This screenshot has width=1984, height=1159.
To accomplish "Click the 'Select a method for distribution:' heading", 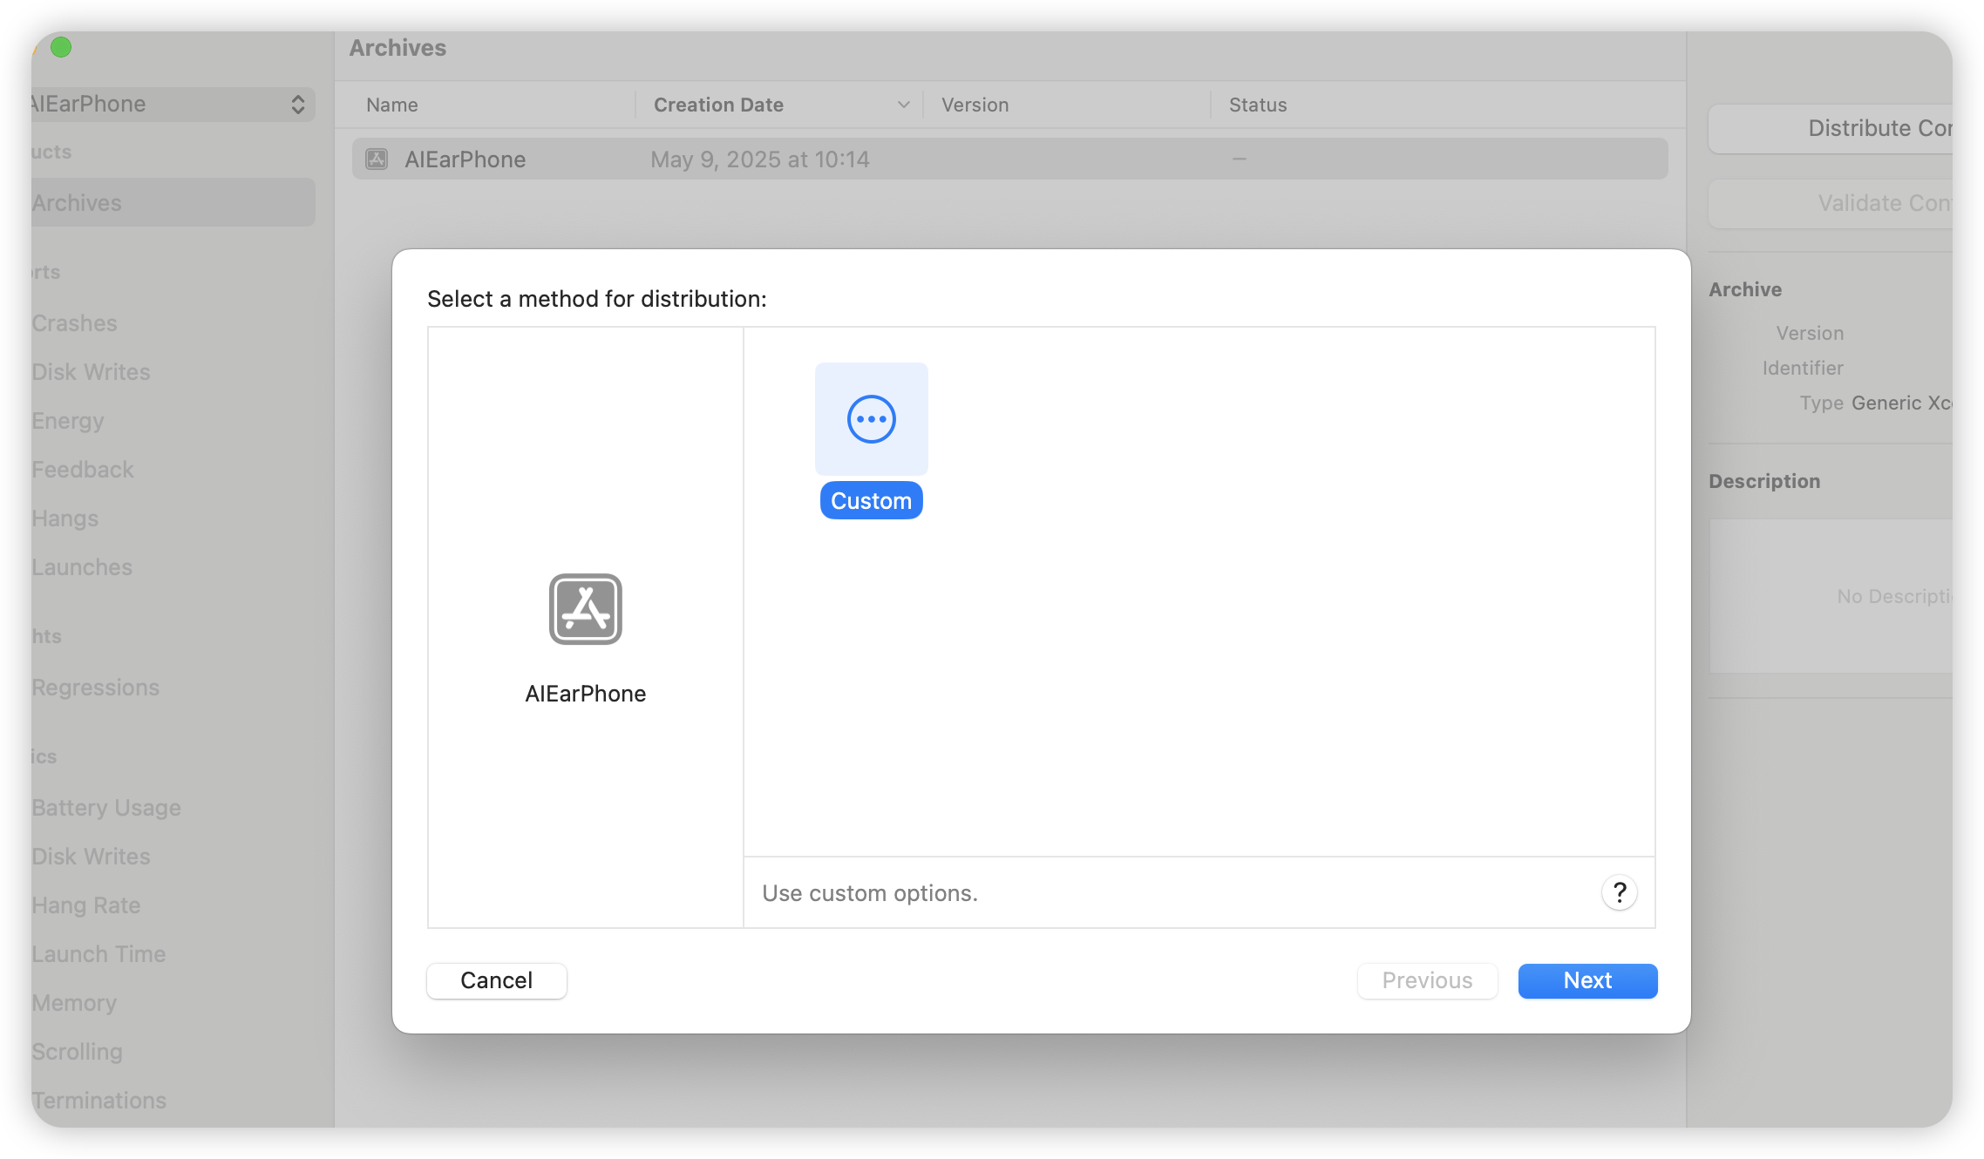I will pyautogui.click(x=597, y=299).
